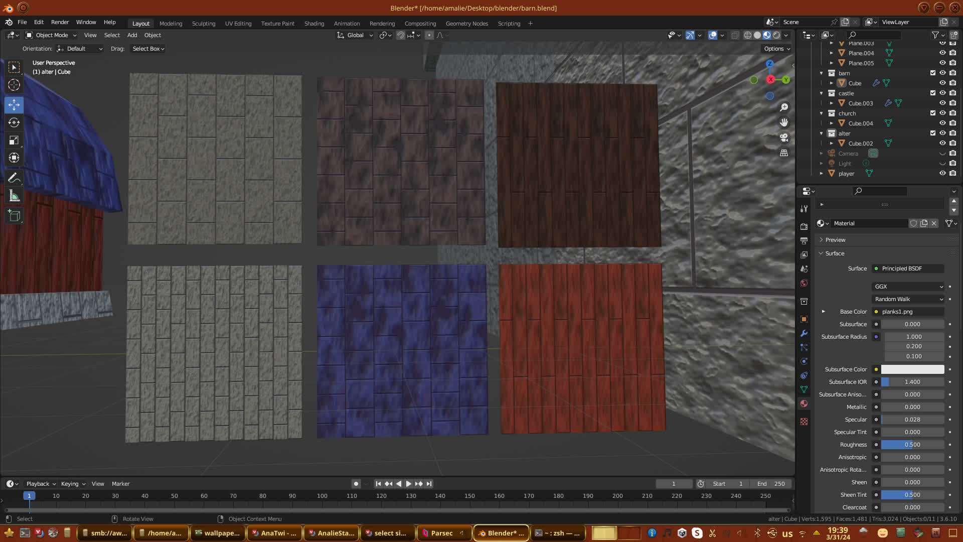963x542 pixels.
Task: Click the Subsurface Color white swatch
Action: 912,369
